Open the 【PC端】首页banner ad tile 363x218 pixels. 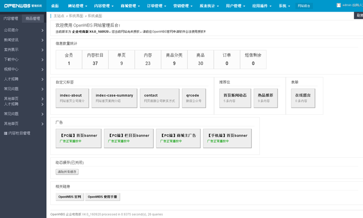[x=79, y=138]
